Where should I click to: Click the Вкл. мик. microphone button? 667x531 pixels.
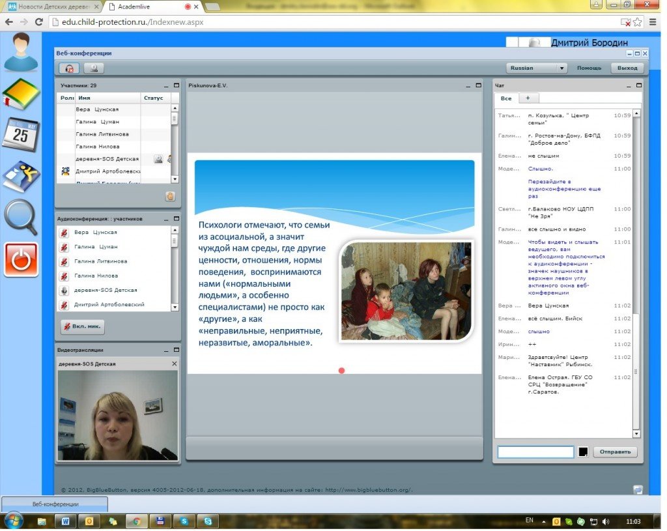[x=83, y=326]
